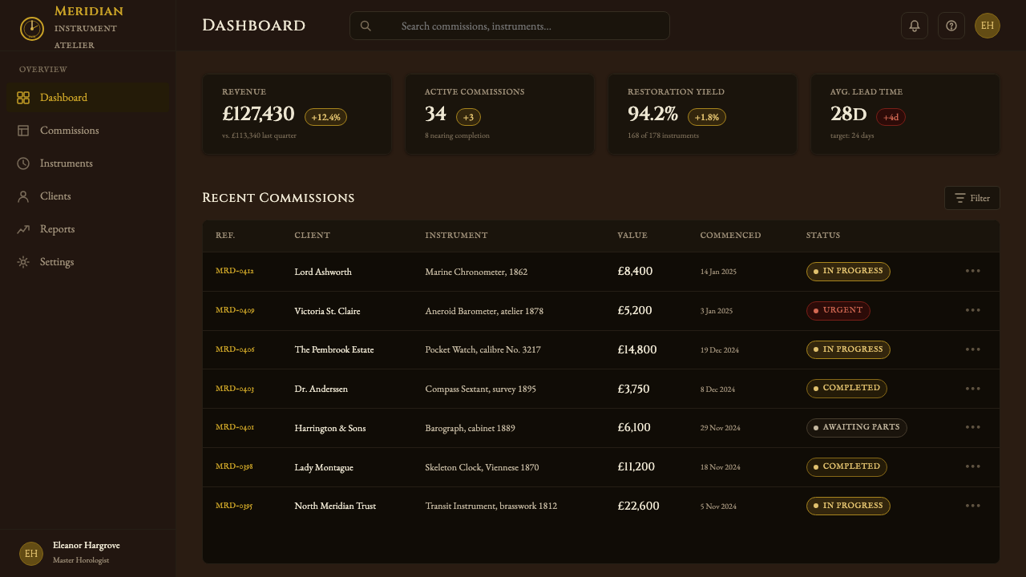Go to the Dashboard menu item
This screenshot has height=577, width=1026.
[x=88, y=98]
